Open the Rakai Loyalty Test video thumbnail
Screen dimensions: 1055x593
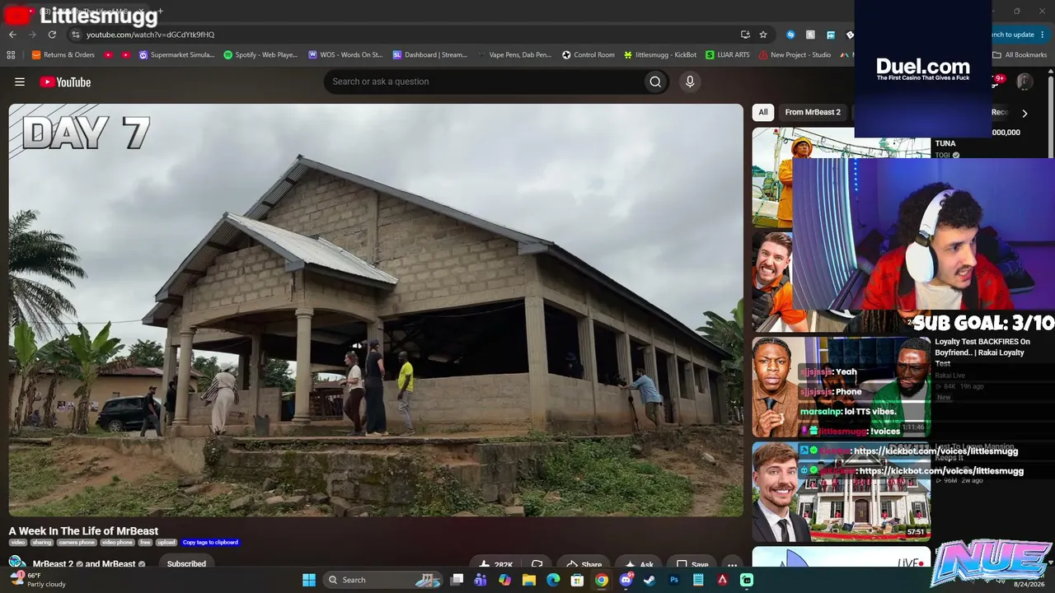[841, 386]
